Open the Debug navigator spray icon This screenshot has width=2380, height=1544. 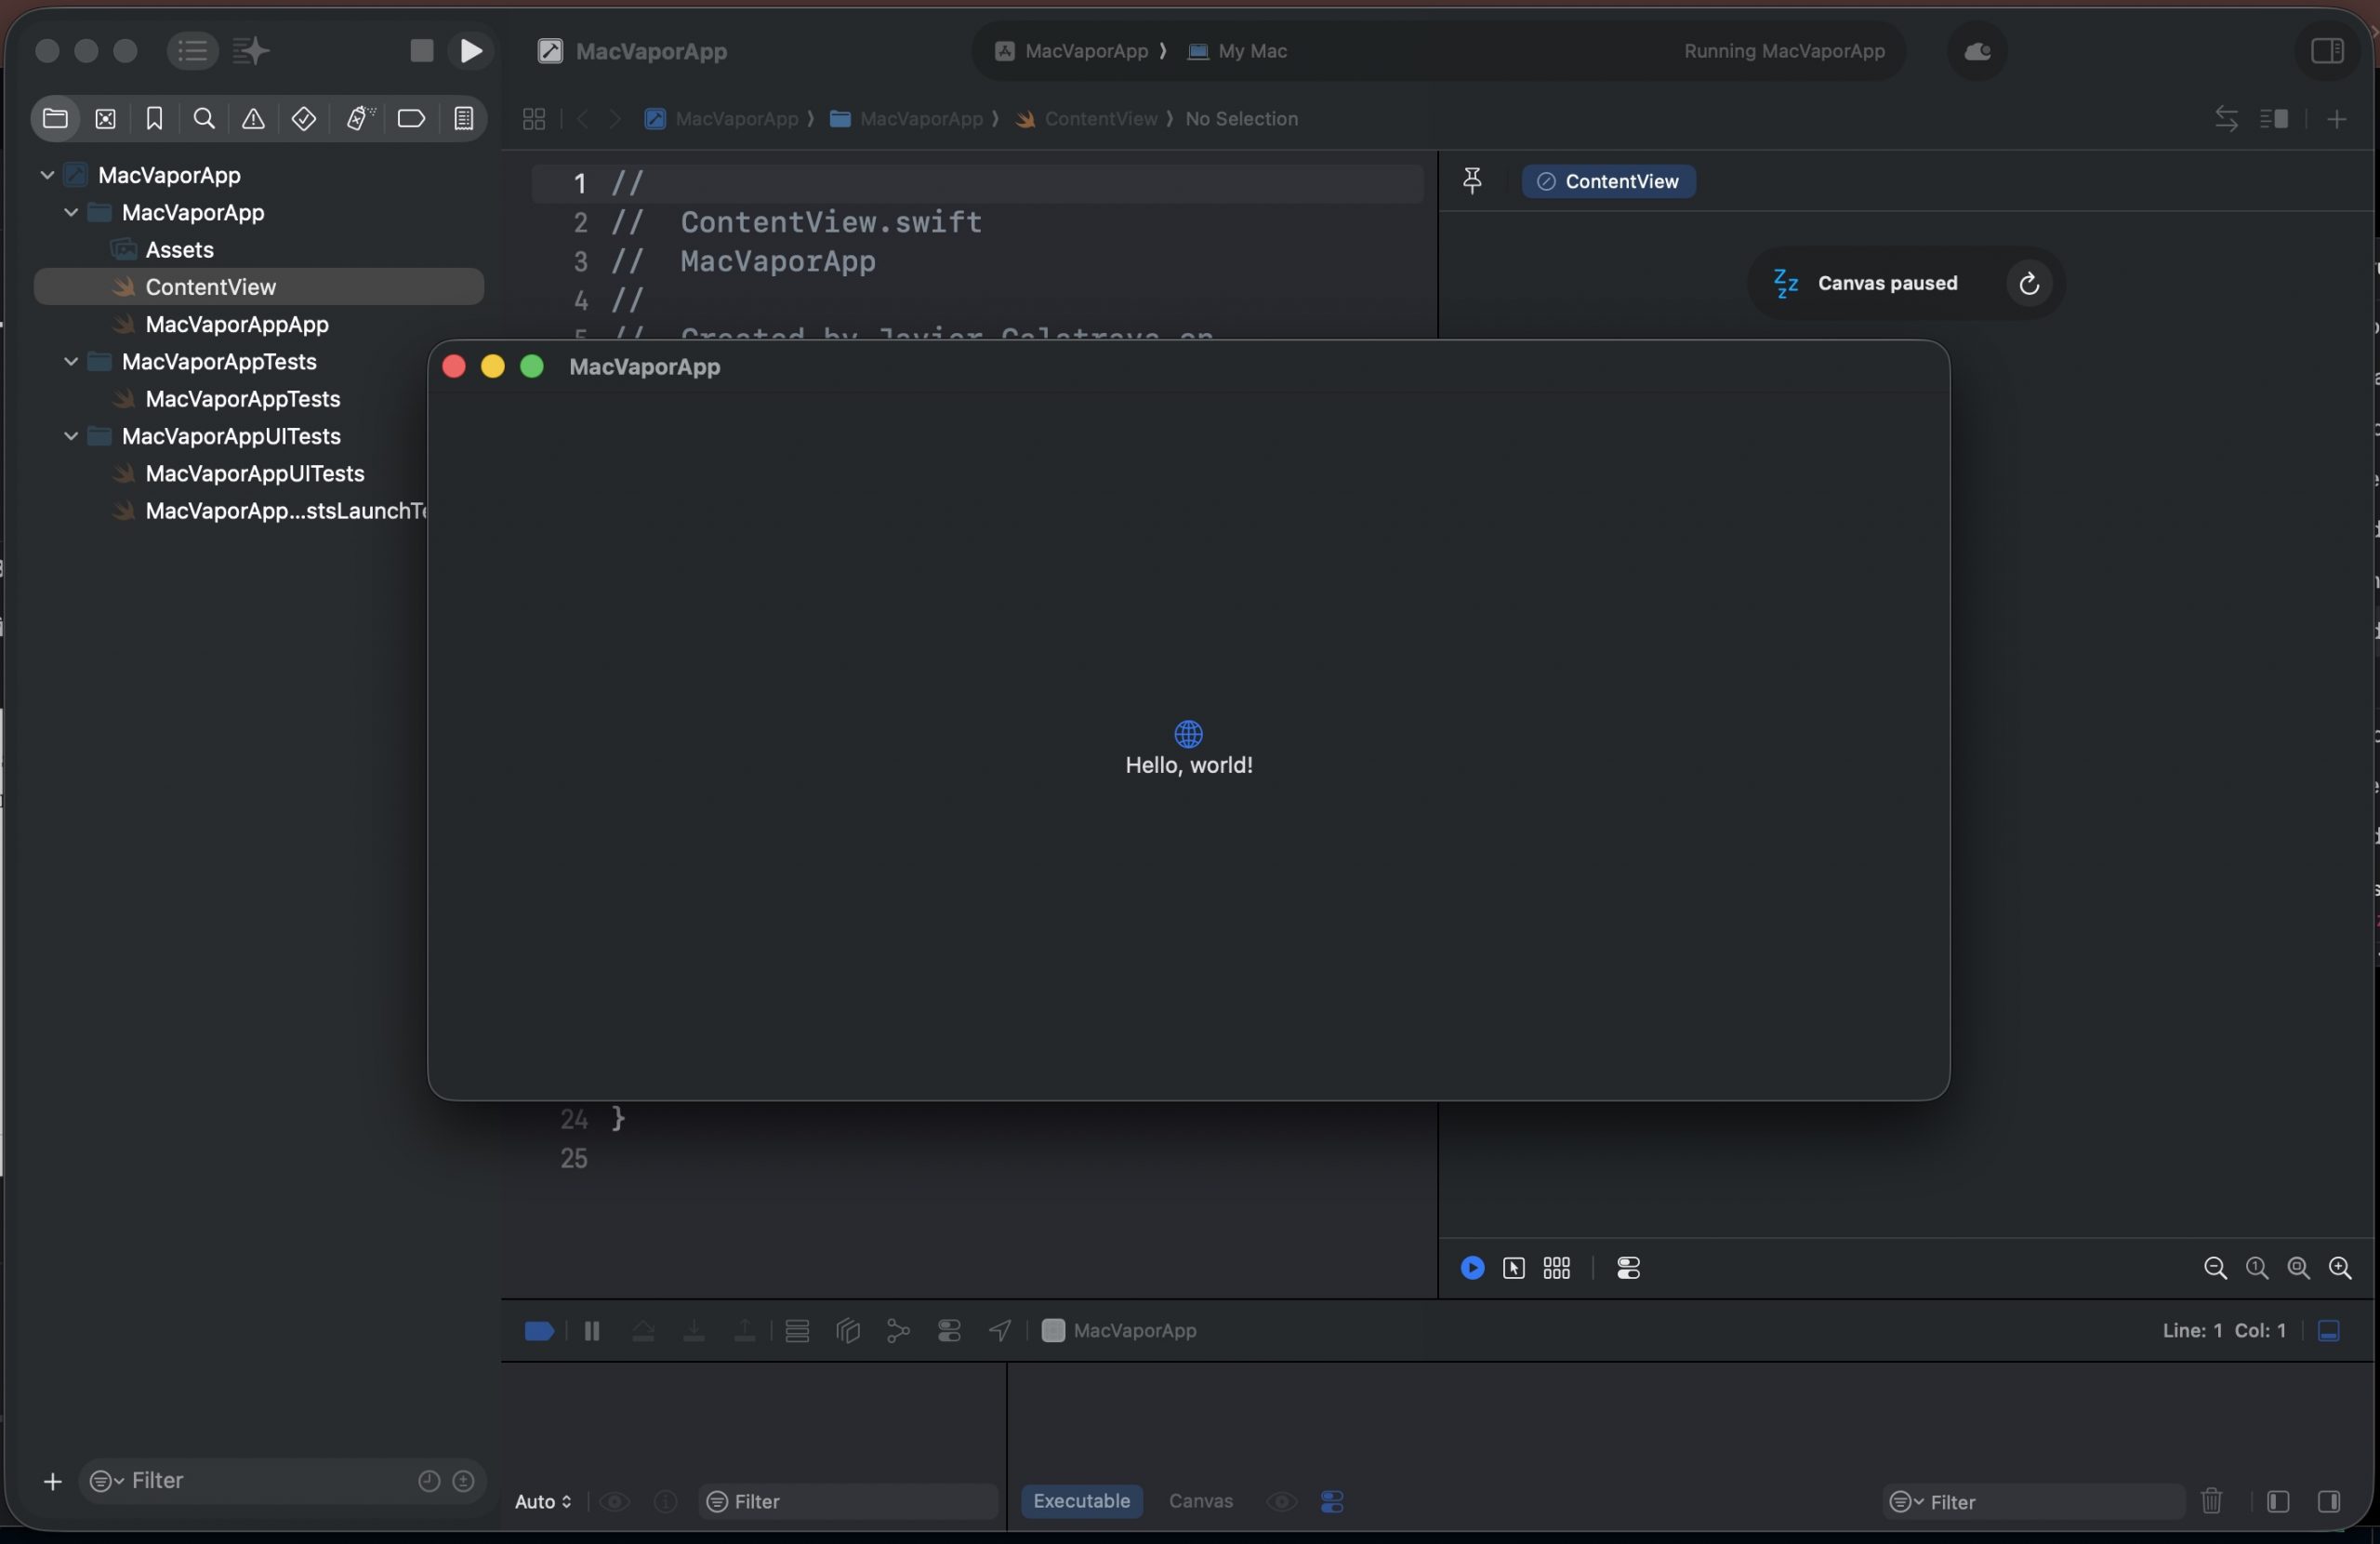(x=360, y=119)
